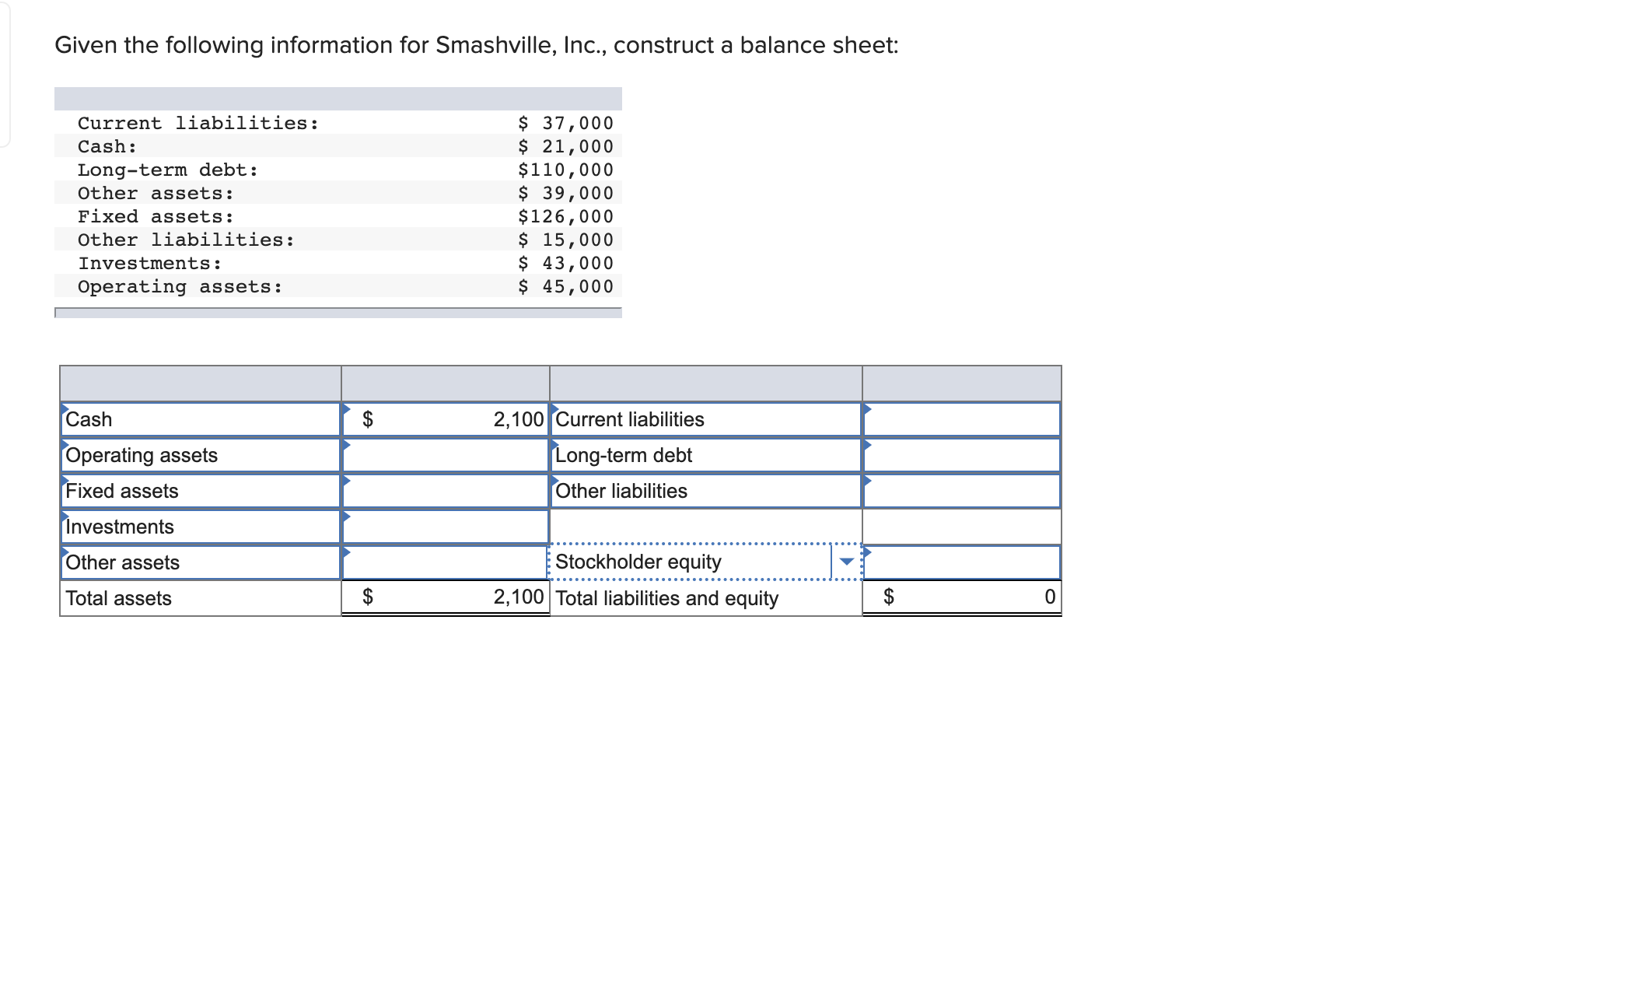The image size is (1630, 1005).
Task: Select the Current liabilities label cell
Action: click(x=706, y=419)
